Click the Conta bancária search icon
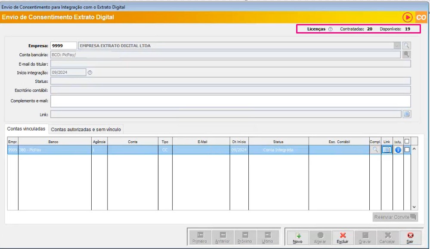Viewport: 430px width, 249px height. point(406,55)
